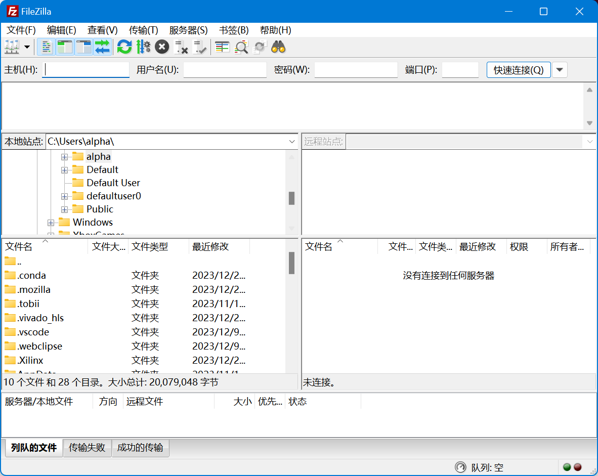Toggle processing of the transfer queue
The height and width of the screenshot is (476, 598).
pyautogui.click(x=143, y=47)
